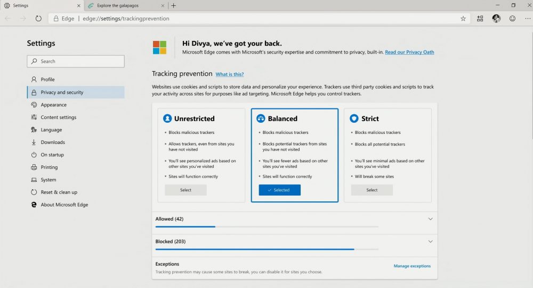The height and width of the screenshot is (288, 533).
Task: Close the Explore the galapagos tab
Action: click(162, 6)
